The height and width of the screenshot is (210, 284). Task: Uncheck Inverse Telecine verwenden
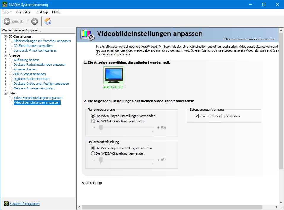(197, 116)
